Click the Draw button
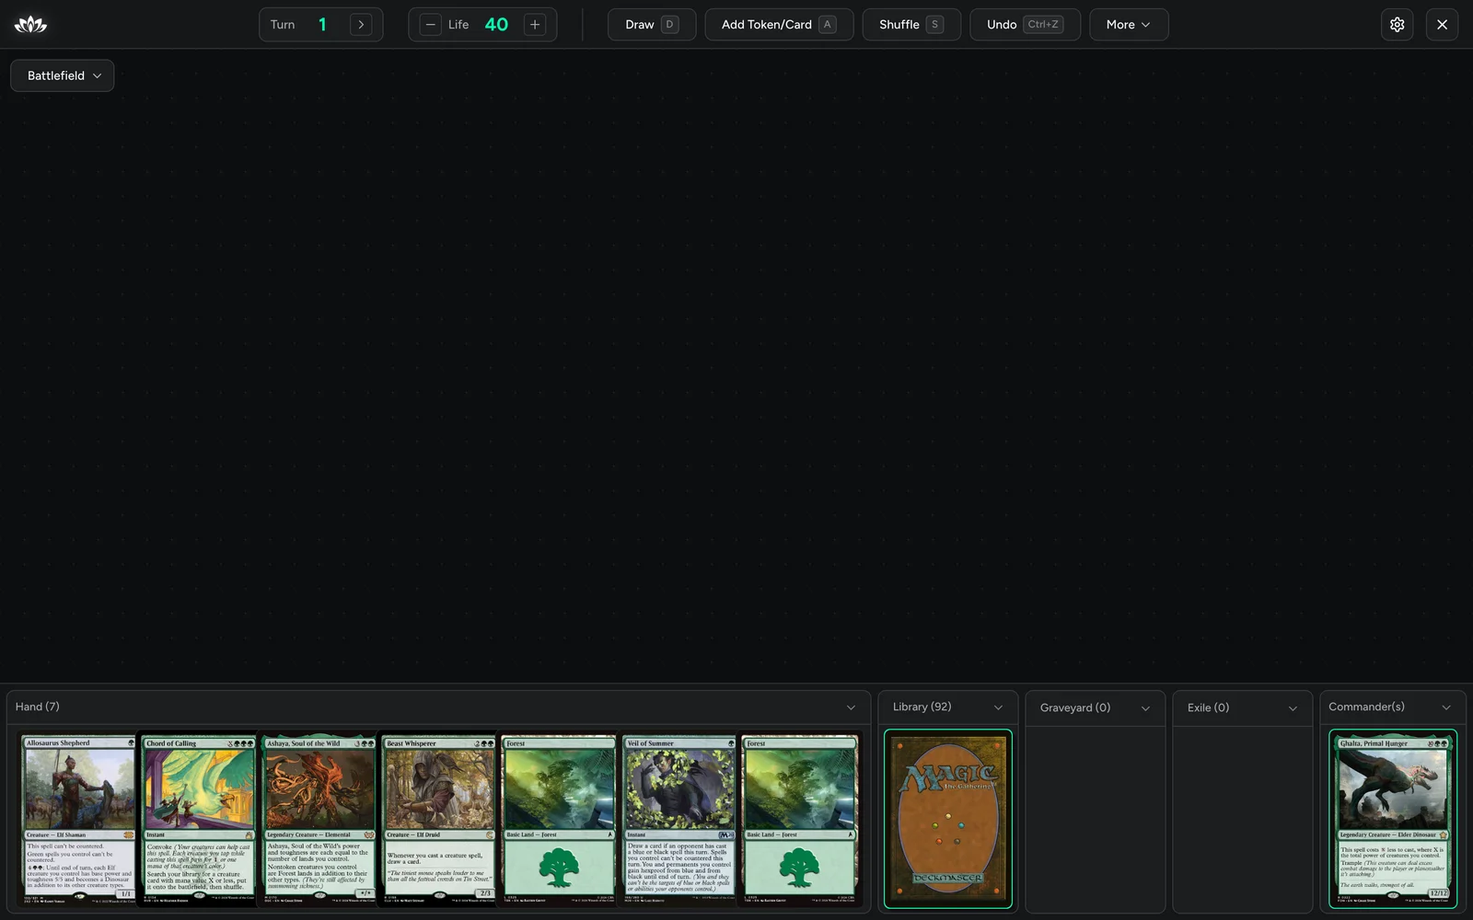This screenshot has width=1473, height=920. [x=651, y=25]
